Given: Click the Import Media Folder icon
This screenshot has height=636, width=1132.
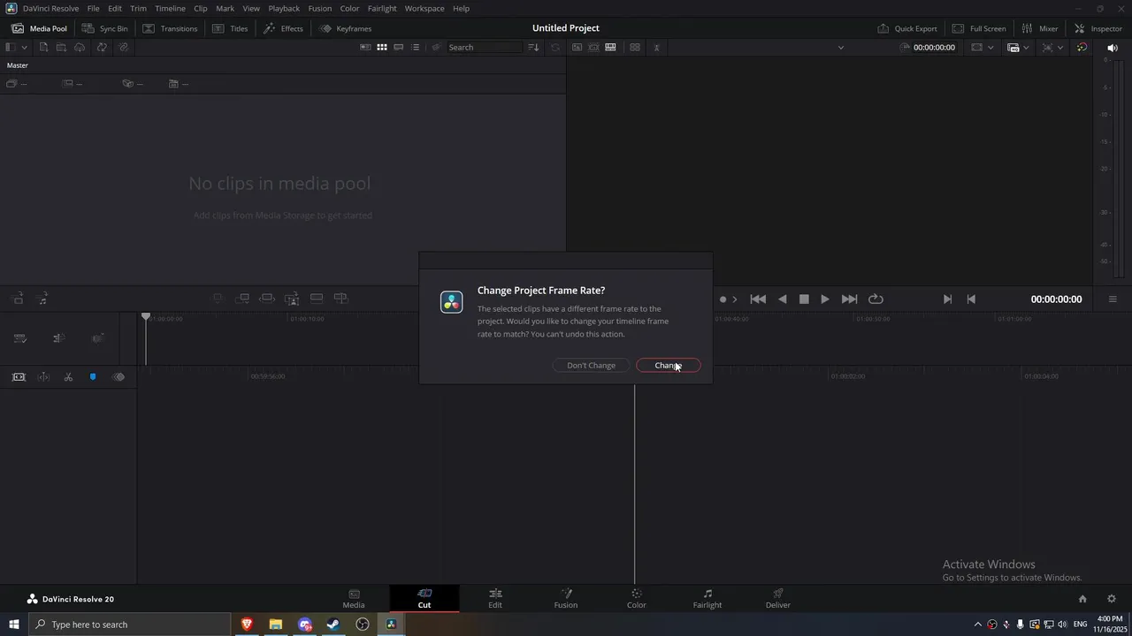Looking at the screenshot, I should pyautogui.click(x=61, y=47).
